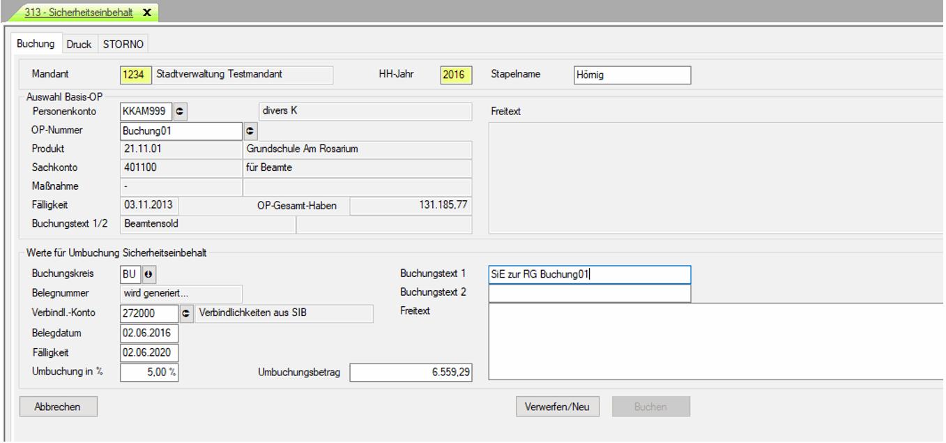Image resolution: width=946 pixels, height=443 pixels.
Task: Click into the Stapelname field
Action: pos(632,75)
